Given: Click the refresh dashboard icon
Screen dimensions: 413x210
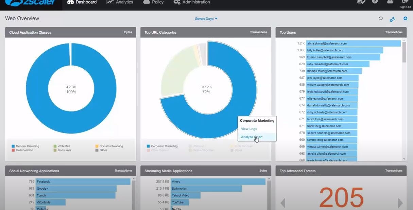Looking at the screenshot, I should 381,19.
